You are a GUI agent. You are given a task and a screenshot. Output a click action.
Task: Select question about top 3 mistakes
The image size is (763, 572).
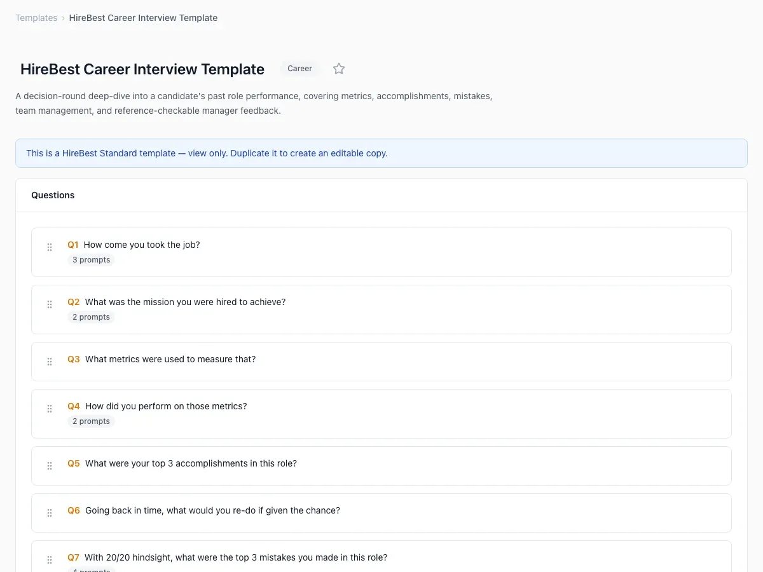(236, 557)
